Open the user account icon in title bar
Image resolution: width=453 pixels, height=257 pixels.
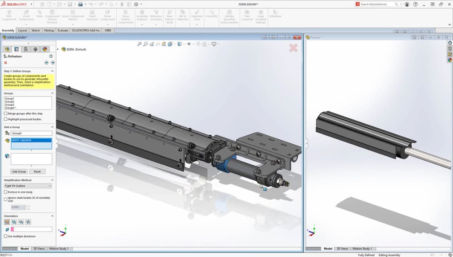pos(407,4)
